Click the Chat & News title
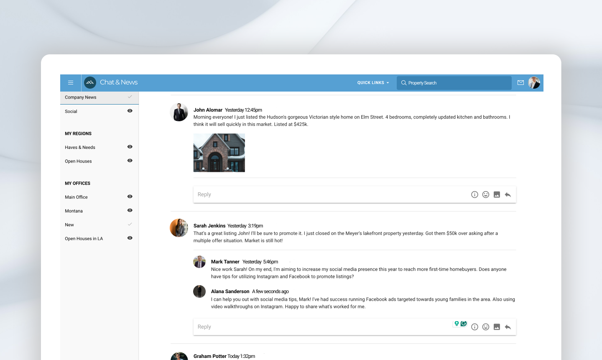Image resolution: width=602 pixels, height=360 pixels. click(x=119, y=82)
